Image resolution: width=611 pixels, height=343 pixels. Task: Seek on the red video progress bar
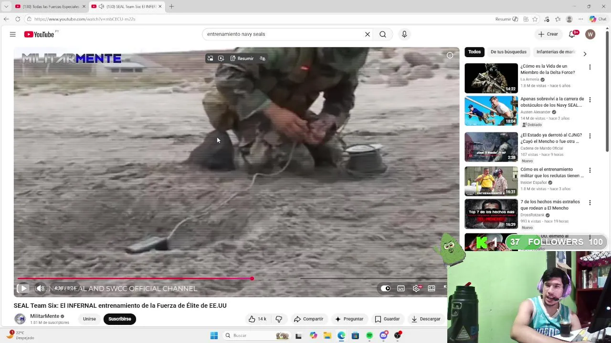(135, 279)
